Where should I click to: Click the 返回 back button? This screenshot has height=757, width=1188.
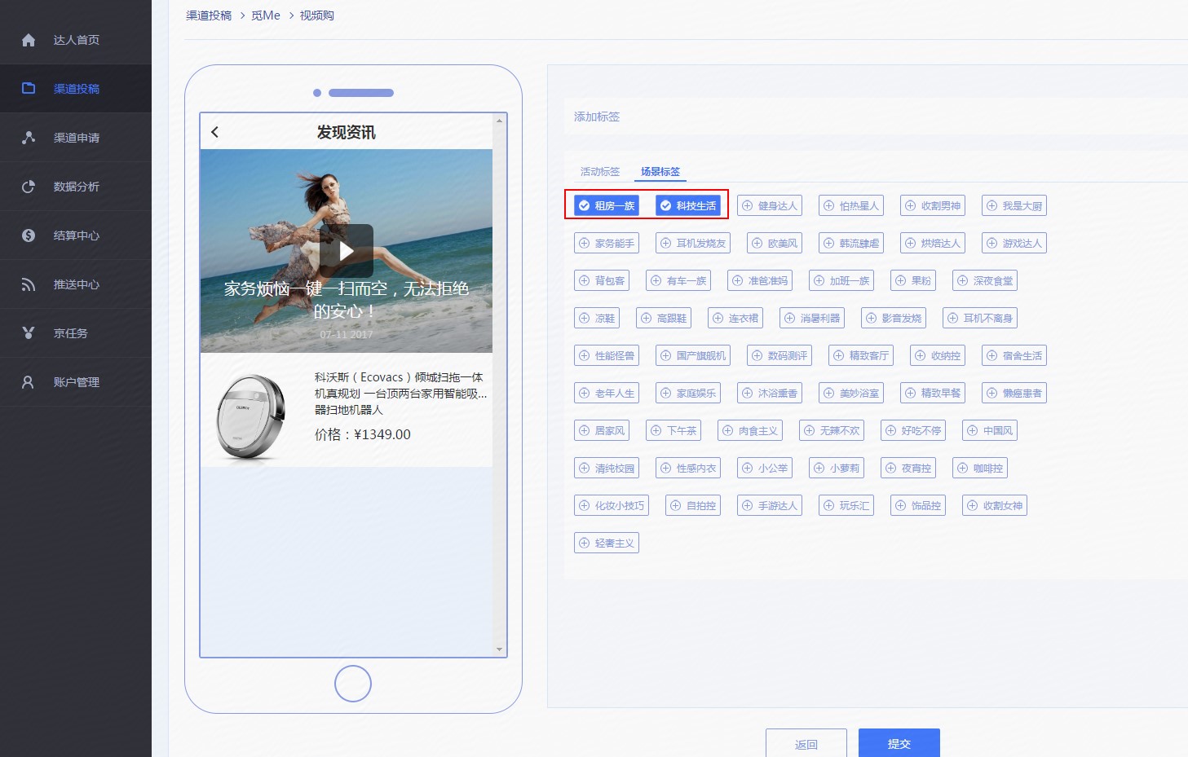(806, 743)
